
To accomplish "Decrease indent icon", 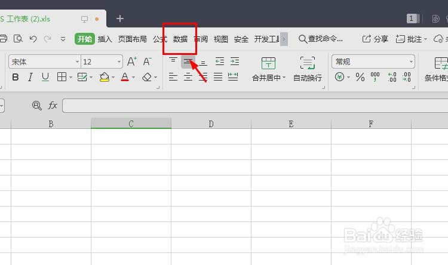I will (x=220, y=61).
